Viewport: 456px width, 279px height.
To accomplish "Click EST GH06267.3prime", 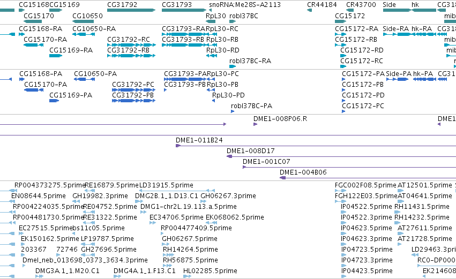I will coord(228,196).
